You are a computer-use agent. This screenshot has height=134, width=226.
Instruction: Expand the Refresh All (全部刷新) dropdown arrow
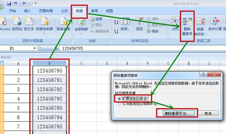coord(81,34)
